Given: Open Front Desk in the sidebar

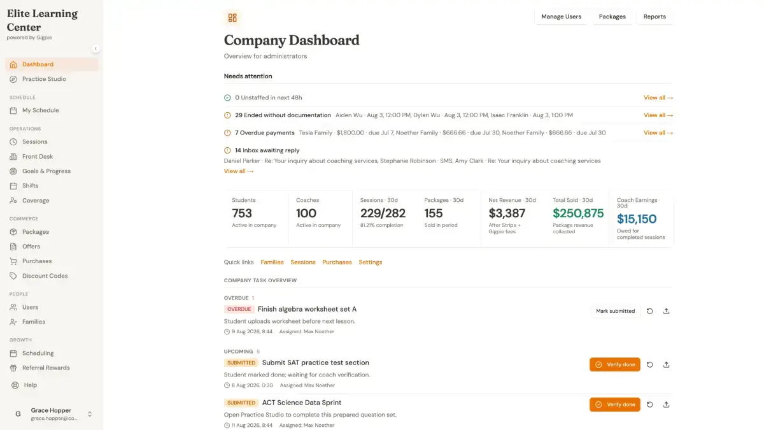Looking at the screenshot, I should (52, 156).
